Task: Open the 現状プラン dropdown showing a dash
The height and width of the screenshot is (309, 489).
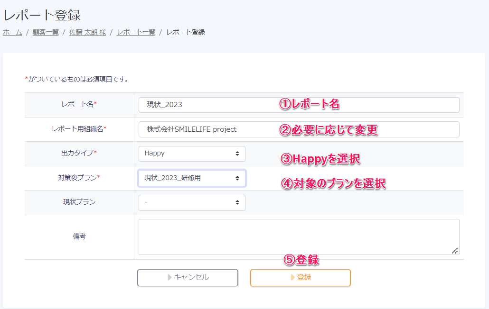Action: coord(192,202)
